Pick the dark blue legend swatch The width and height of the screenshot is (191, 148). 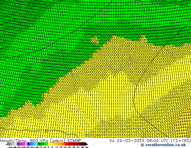[28, 144]
